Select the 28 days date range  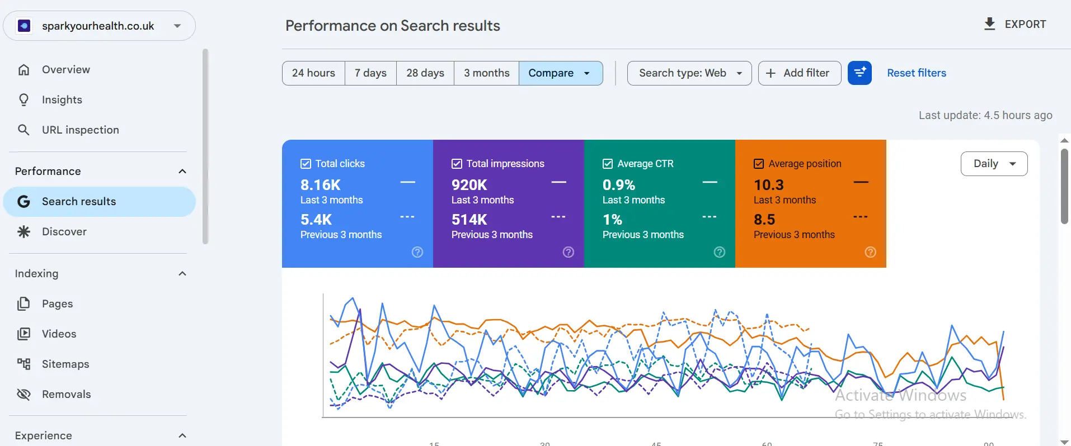425,73
